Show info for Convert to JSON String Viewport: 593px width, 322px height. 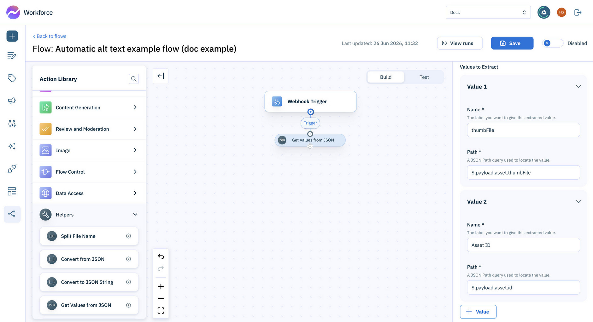click(129, 282)
